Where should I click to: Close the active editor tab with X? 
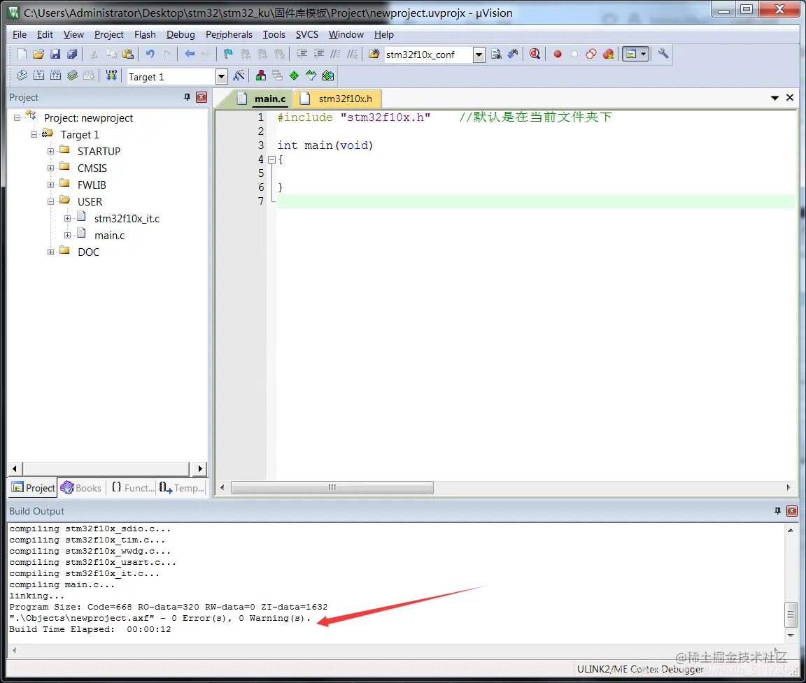point(790,98)
